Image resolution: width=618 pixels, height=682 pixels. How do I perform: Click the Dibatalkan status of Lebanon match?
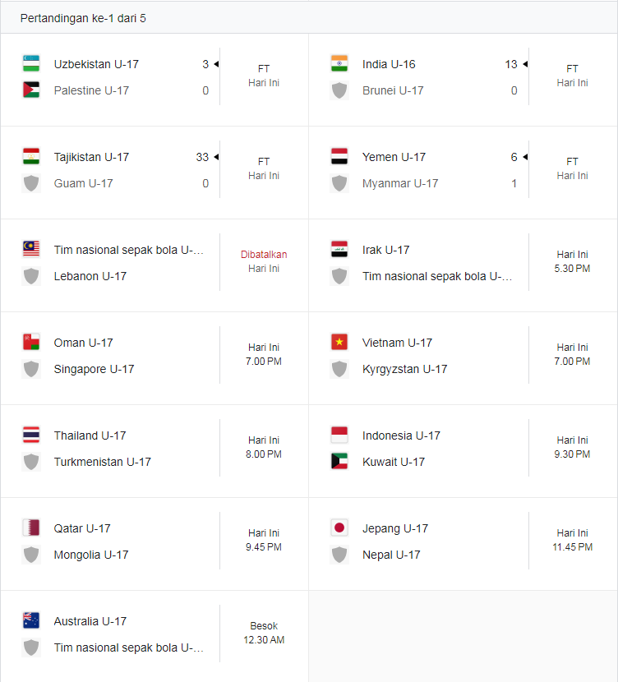tap(264, 255)
